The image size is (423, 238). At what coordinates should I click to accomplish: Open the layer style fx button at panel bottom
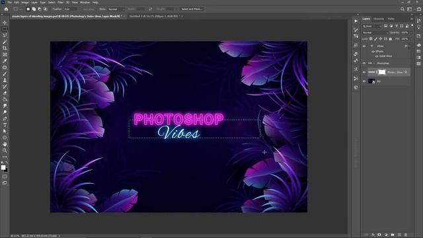(x=373, y=235)
